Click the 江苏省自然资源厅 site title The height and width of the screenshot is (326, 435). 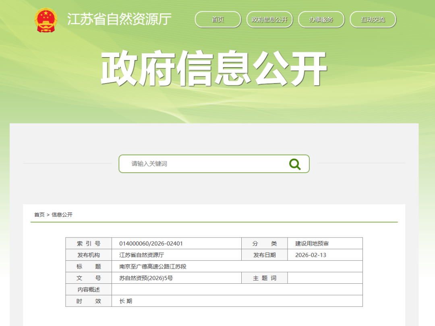[x=119, y=19]
